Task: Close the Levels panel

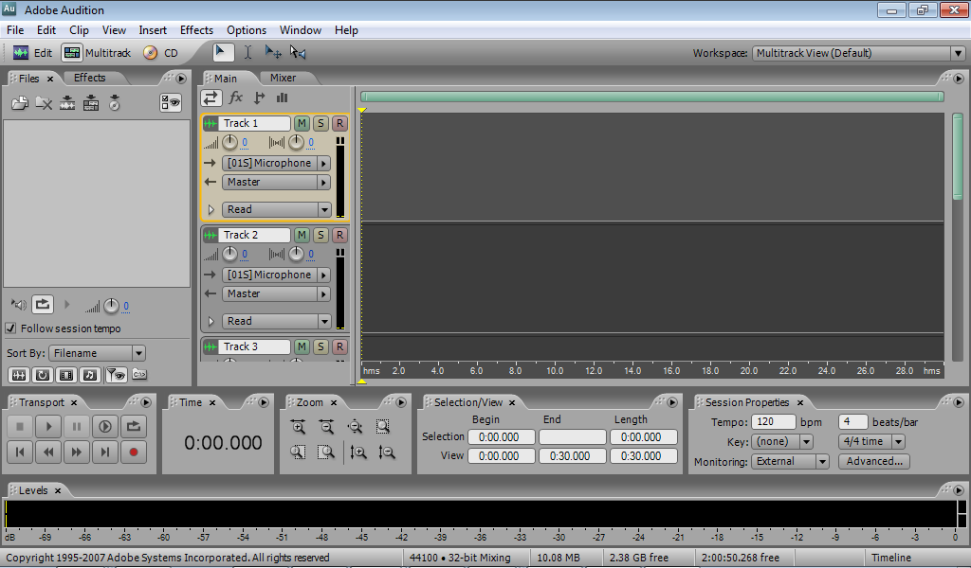Action: 58,490
